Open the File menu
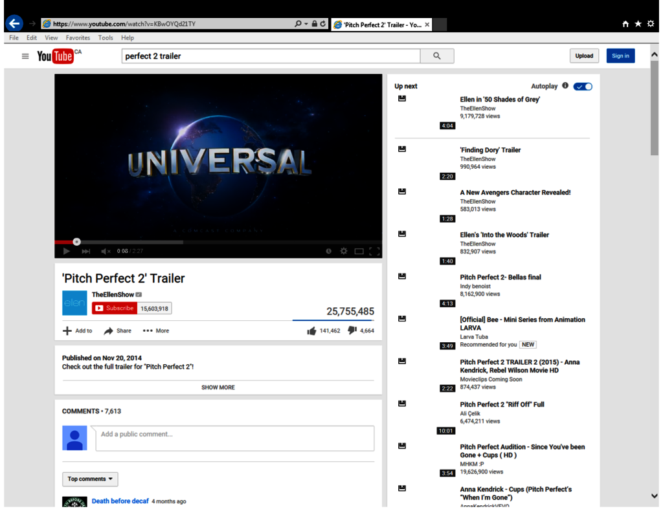Viewport: 663px width, 511px height. pyautogui.click(x=14, y=38)
